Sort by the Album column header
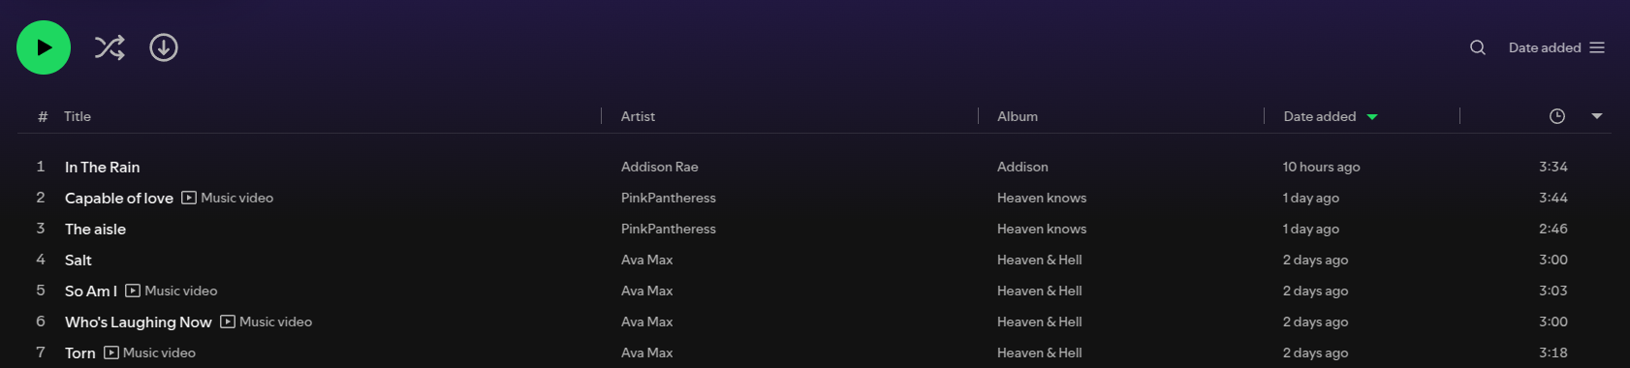Viewport: 1630px width, 368px height. point(1018,116)
